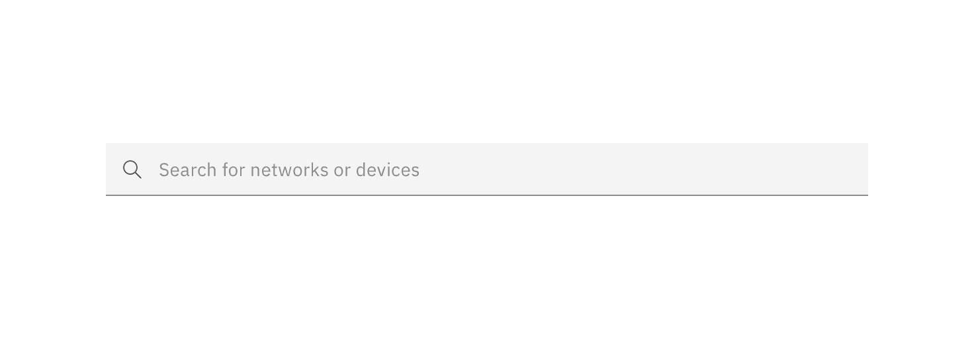Click the magnifying glass search icon
This screenshot has width=974, height=339.
[132, 169]
